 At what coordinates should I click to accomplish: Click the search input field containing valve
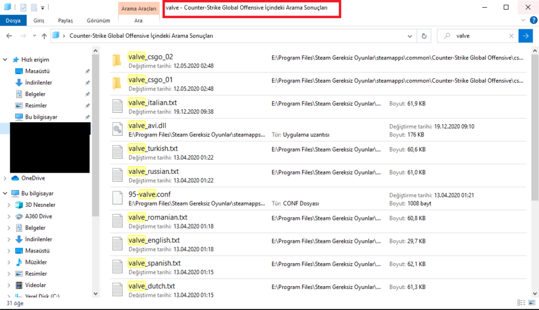point(479,36)
